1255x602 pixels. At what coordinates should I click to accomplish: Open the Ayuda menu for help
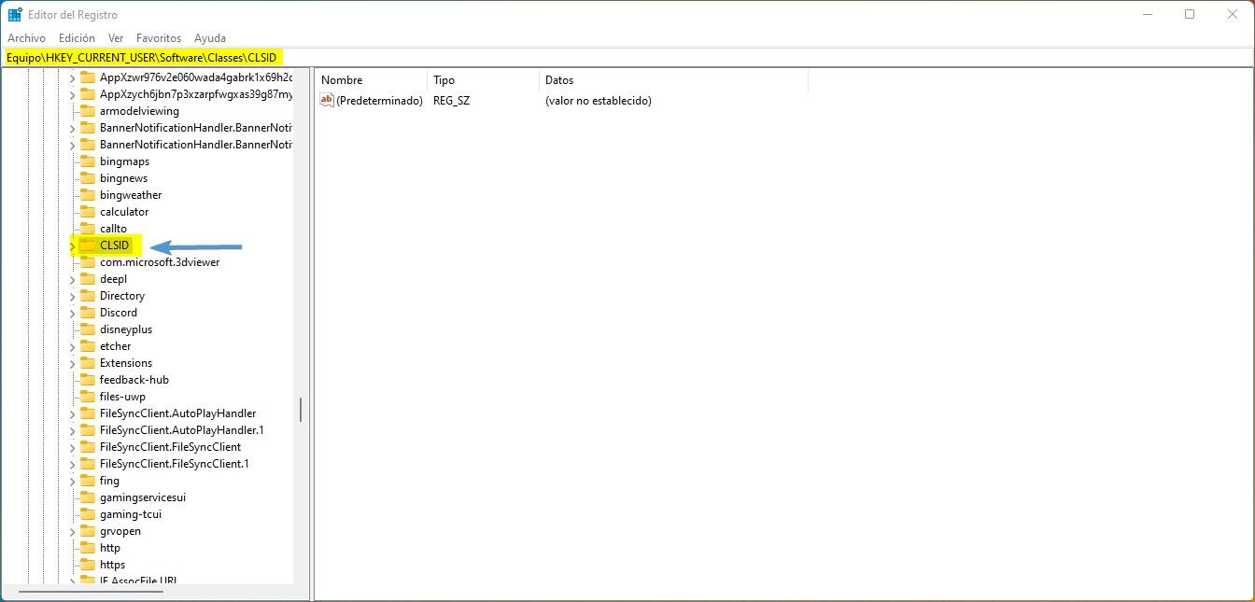(210, 37)
